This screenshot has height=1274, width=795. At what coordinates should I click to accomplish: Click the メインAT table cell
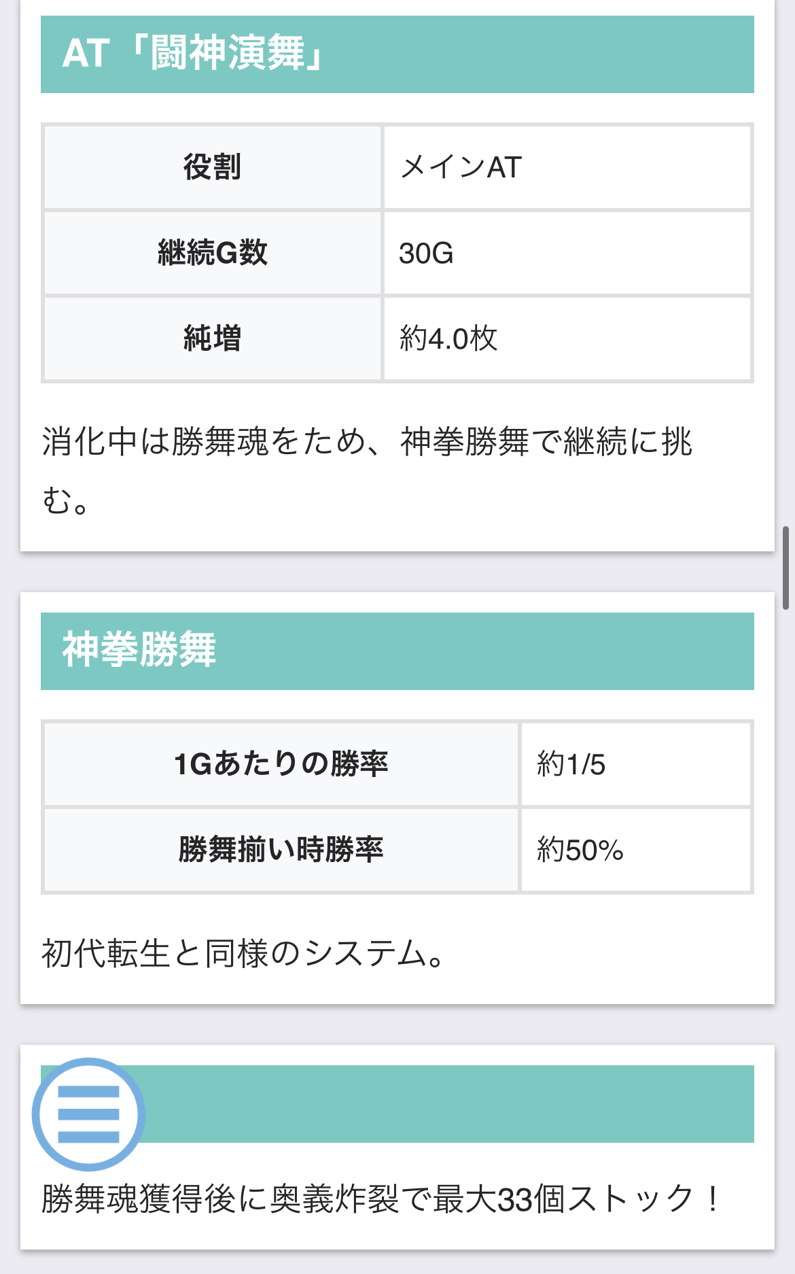pyautogui.click(x=567, y=167)
